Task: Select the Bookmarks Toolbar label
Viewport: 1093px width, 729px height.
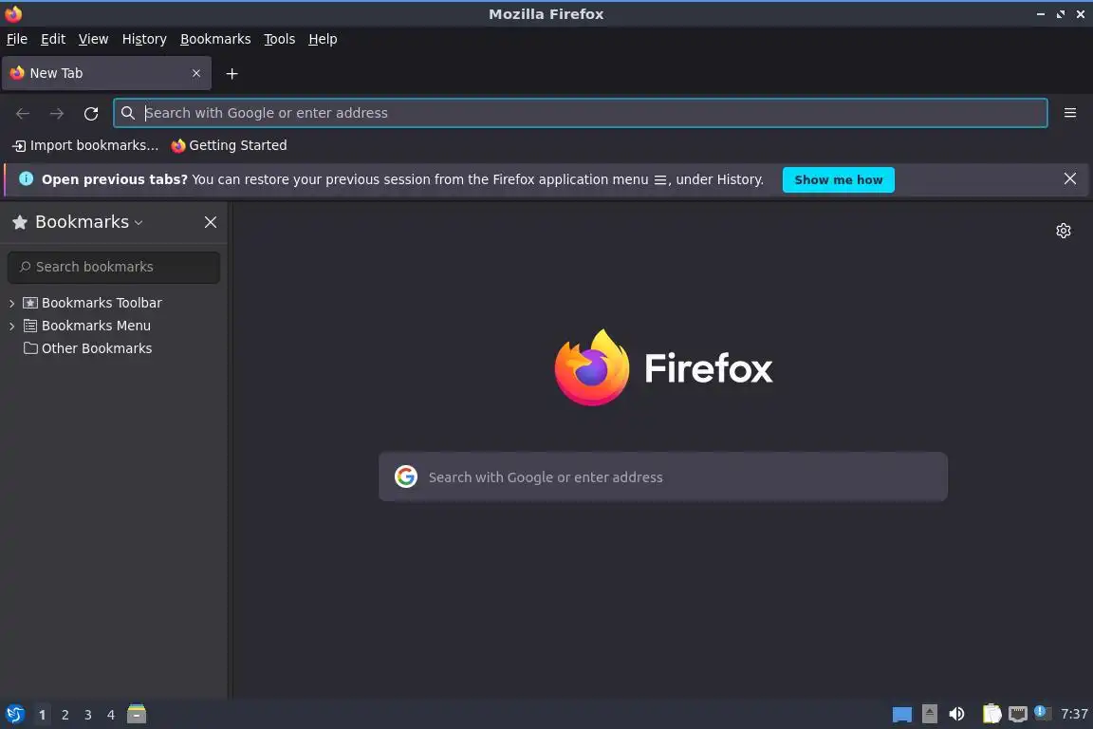Action: pyautogui.click(x=102, y=303)
